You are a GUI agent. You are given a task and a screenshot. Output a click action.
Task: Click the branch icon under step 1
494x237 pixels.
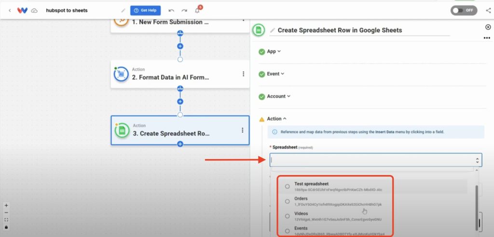(180, 33)
